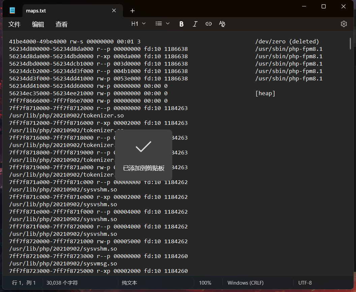This screenshot has width=356, height=292.
Task: Open the 文件 menu
Action: [x=14, y=24]
